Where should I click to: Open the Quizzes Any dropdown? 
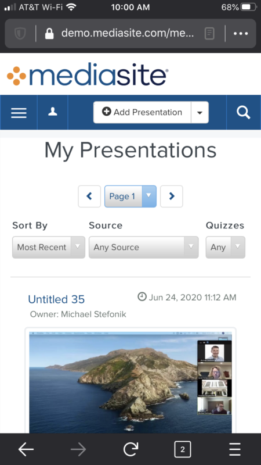click(226, 248)
